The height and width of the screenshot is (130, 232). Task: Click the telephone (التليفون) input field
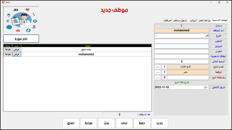[182, 41]
